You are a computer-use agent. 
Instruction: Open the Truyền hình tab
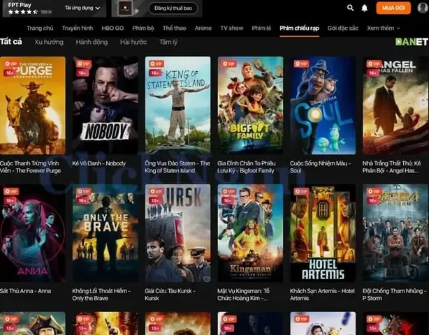[x=78, y=28]
